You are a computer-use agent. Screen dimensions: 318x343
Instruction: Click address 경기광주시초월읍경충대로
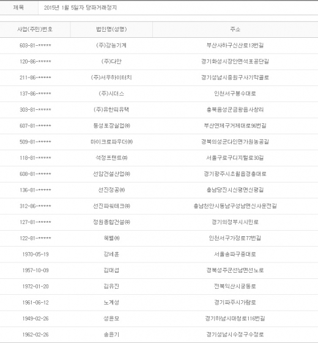(x=235, y=174)
